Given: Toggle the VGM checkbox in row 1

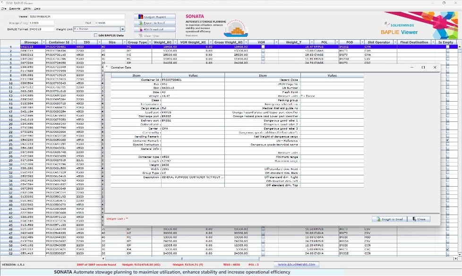Looking at the screenshot, I should click(263, 47).
